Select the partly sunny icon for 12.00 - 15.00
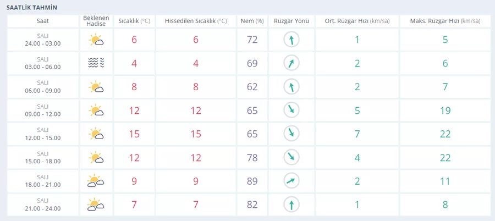 (x=96, y=134)
